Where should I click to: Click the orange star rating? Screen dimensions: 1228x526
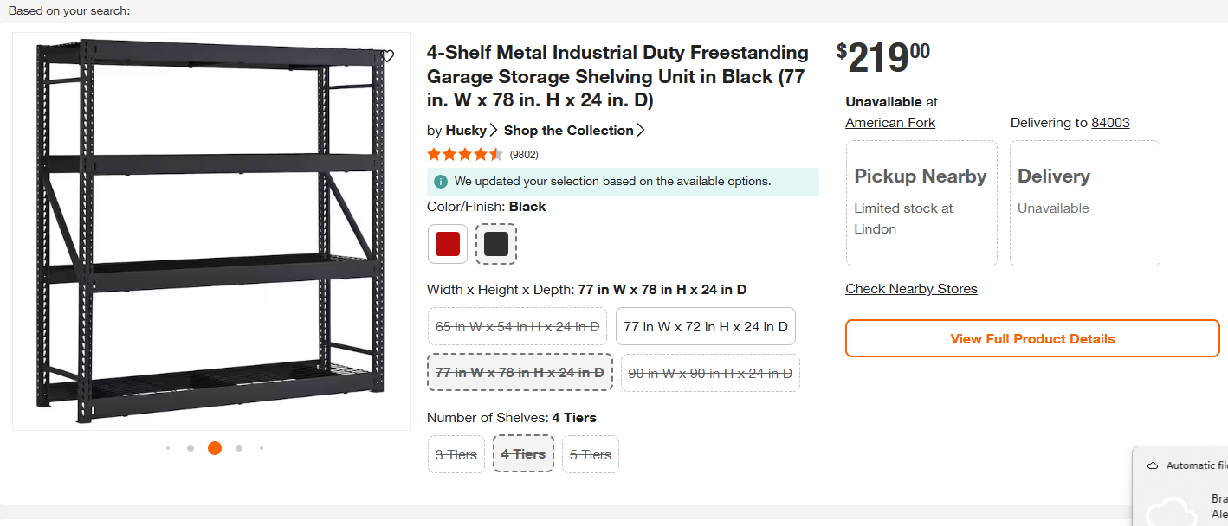coord(464,155)
